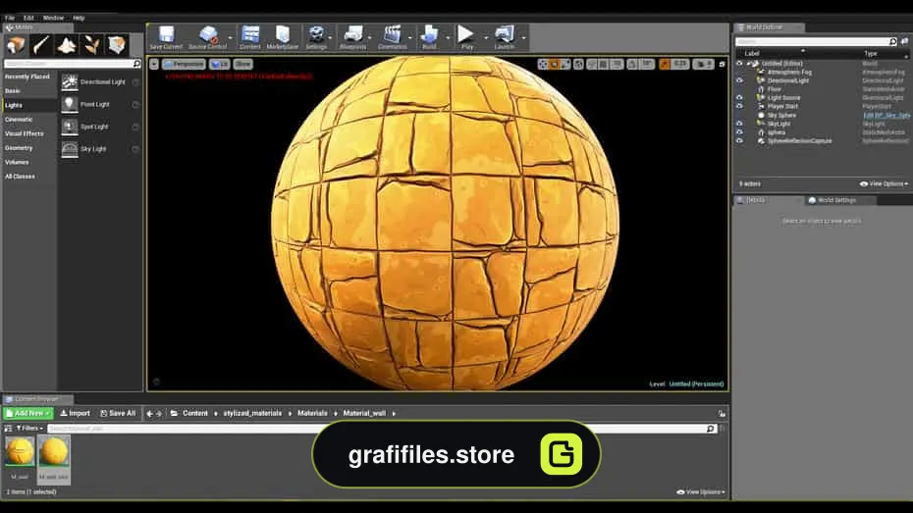Collapse the Untitled (Editor) world tree node
Viewport: 913px width, 513px height.
pos(749,64)
